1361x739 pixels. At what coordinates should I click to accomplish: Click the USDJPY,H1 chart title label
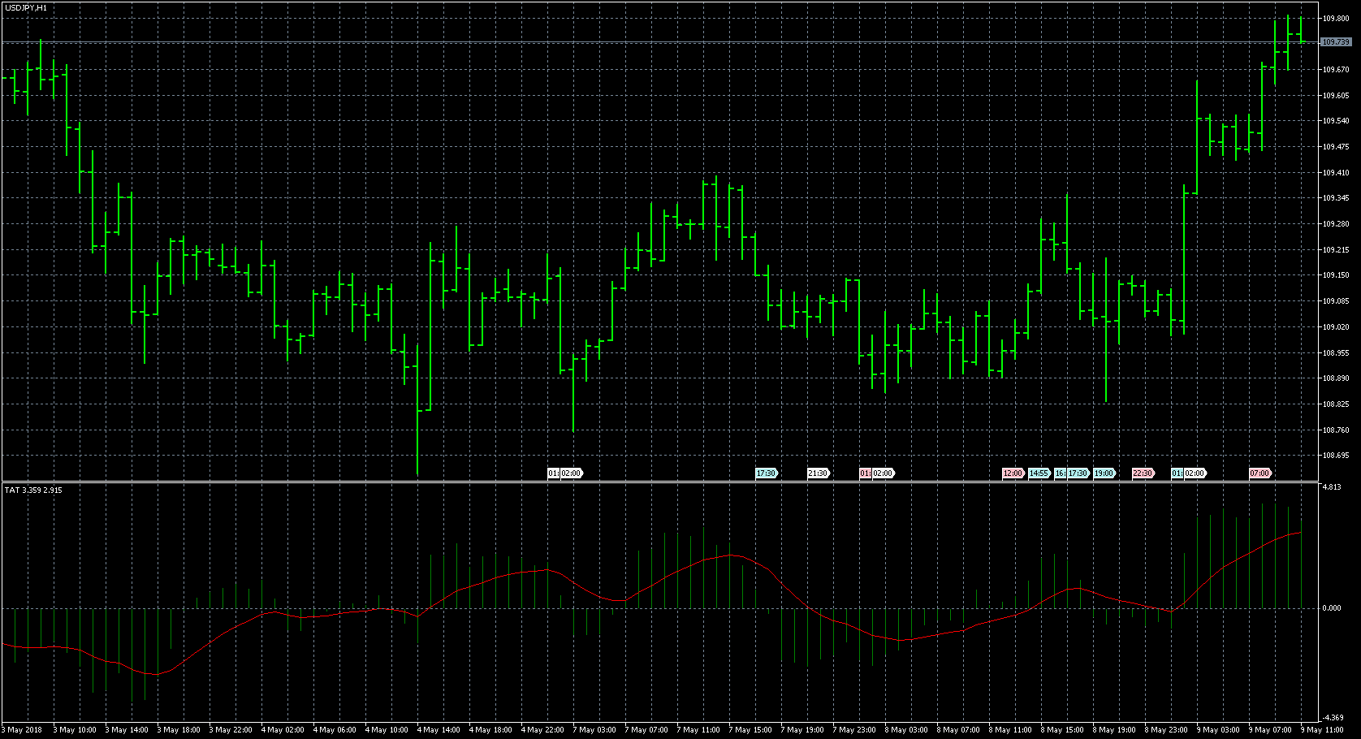point(26,7)
